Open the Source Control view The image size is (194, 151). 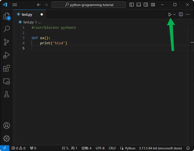pos(7,42)
